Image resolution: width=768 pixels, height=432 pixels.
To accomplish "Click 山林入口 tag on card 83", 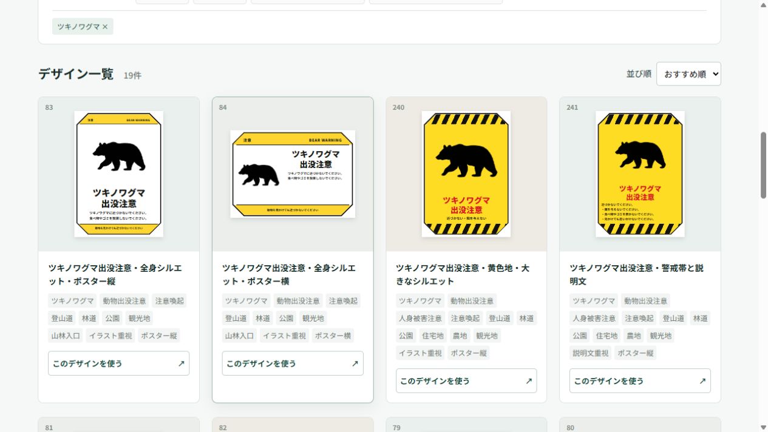I will (65, 336).
